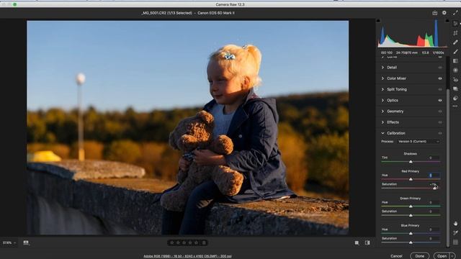
Task: Toggle the grid overlay icon
Action: pyautogui.click(x=455, y=242)
